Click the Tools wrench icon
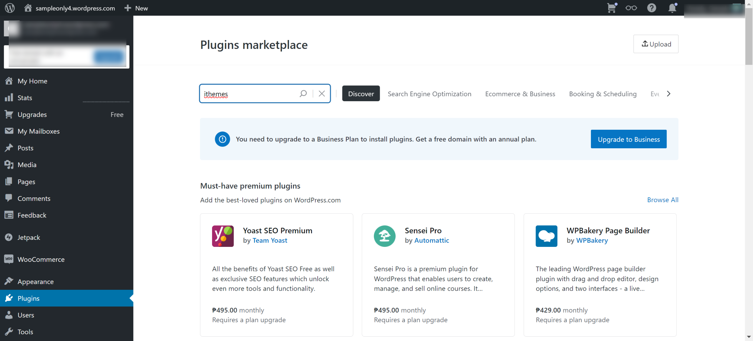753x341 pixels. pos(9,332)
